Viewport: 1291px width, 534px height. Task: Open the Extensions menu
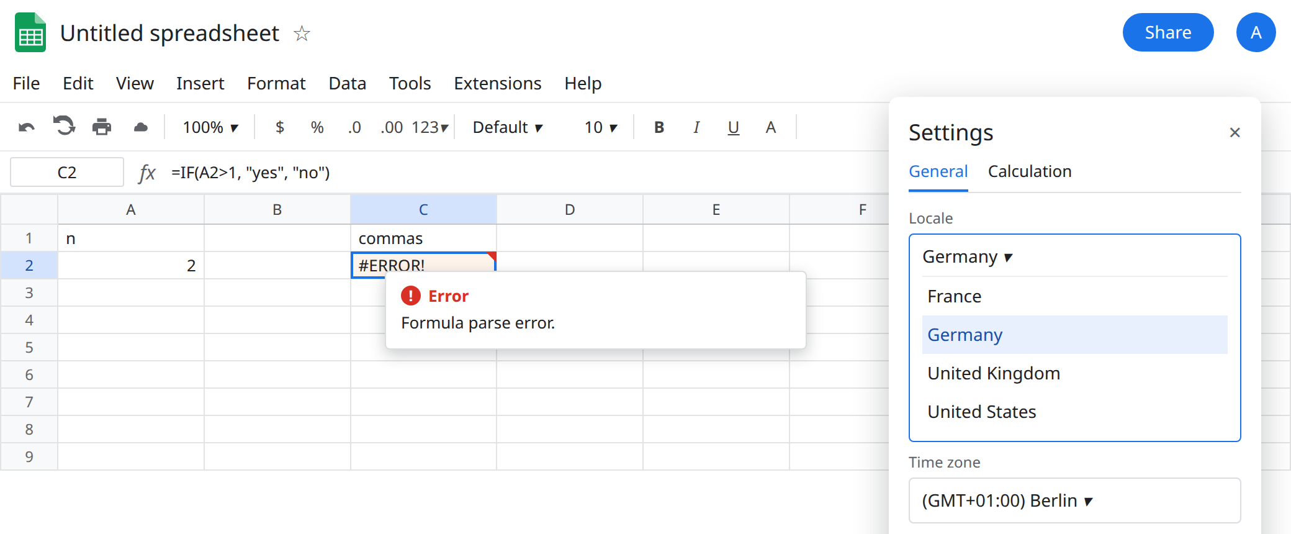click(x=498, y=83)
